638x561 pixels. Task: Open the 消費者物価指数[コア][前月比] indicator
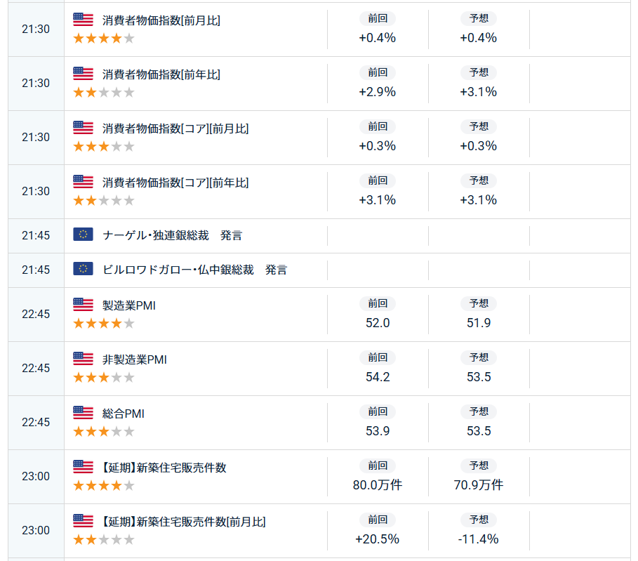click(x=175, y=128)
